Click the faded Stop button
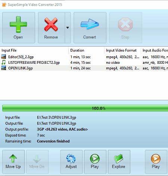The width and height of the screenshot is (168, 176). 126,28
